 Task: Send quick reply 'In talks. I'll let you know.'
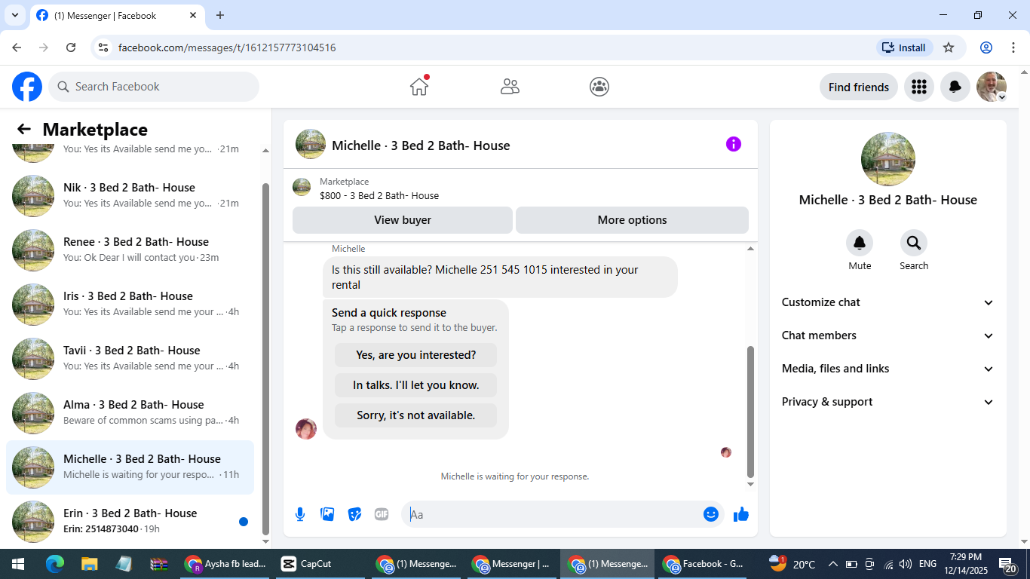click(x=416, y=385)
